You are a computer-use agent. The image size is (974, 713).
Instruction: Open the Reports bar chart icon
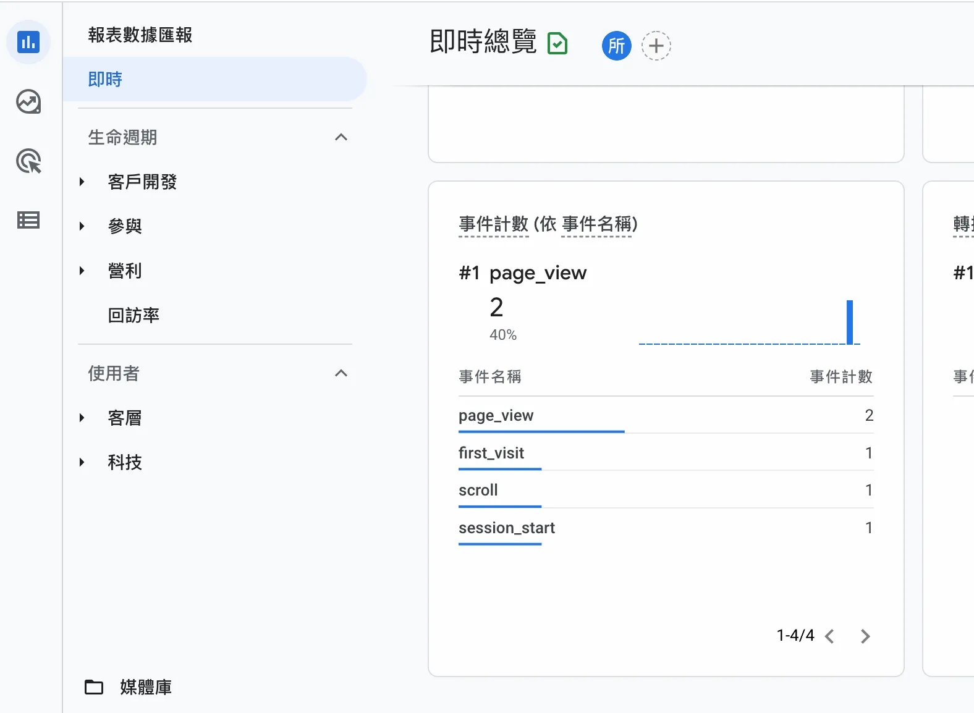tap(28, 43)
